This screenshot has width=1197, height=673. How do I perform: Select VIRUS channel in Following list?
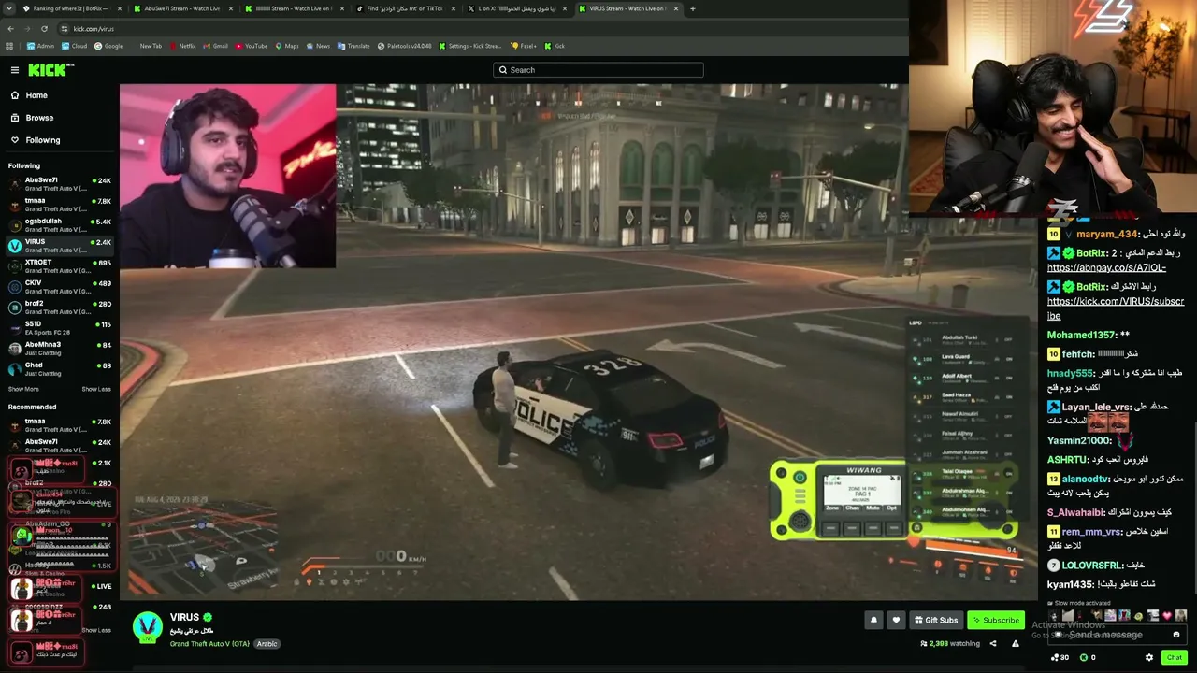coord(60,245)
